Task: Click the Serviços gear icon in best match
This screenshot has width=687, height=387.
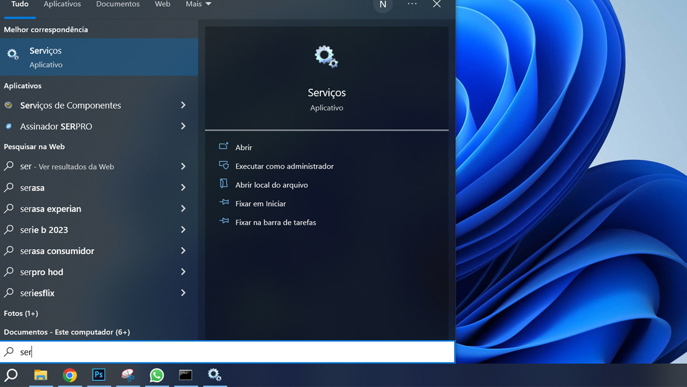Action: [x=12, y=54]
